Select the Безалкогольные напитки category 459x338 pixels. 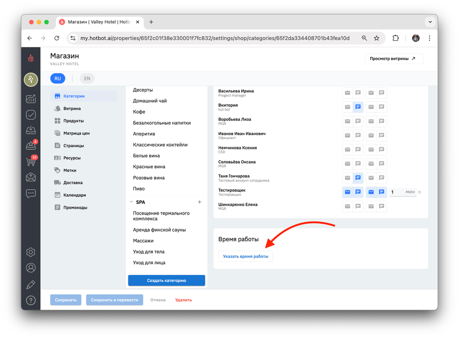tap(162, 123)
